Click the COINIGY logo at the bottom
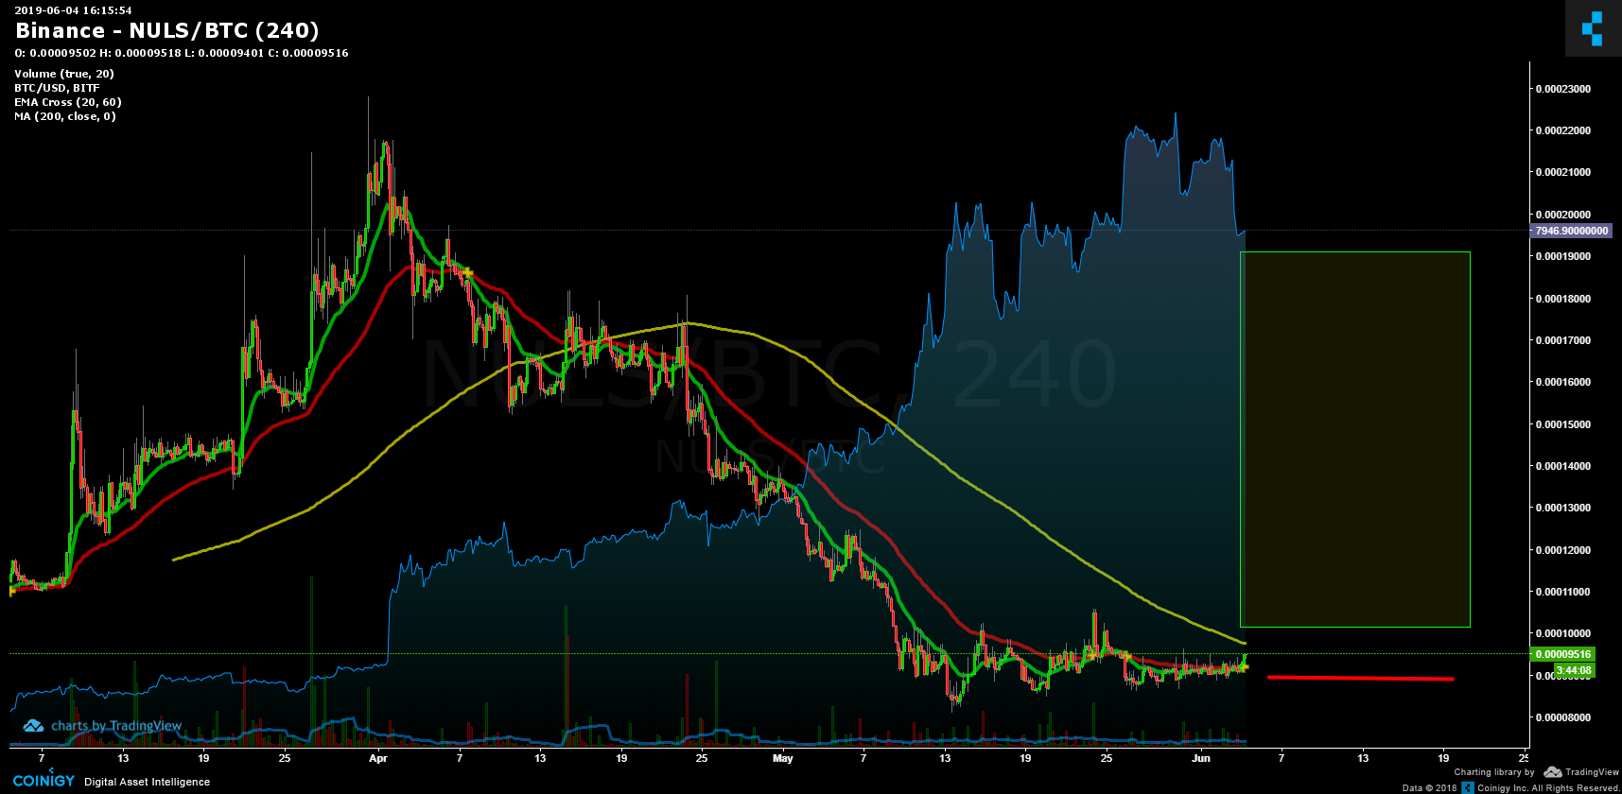The height and width of the screenshot is (794, 1622). tap(44, 781)
